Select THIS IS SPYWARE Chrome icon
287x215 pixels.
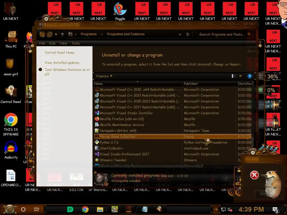coord(11,125)
